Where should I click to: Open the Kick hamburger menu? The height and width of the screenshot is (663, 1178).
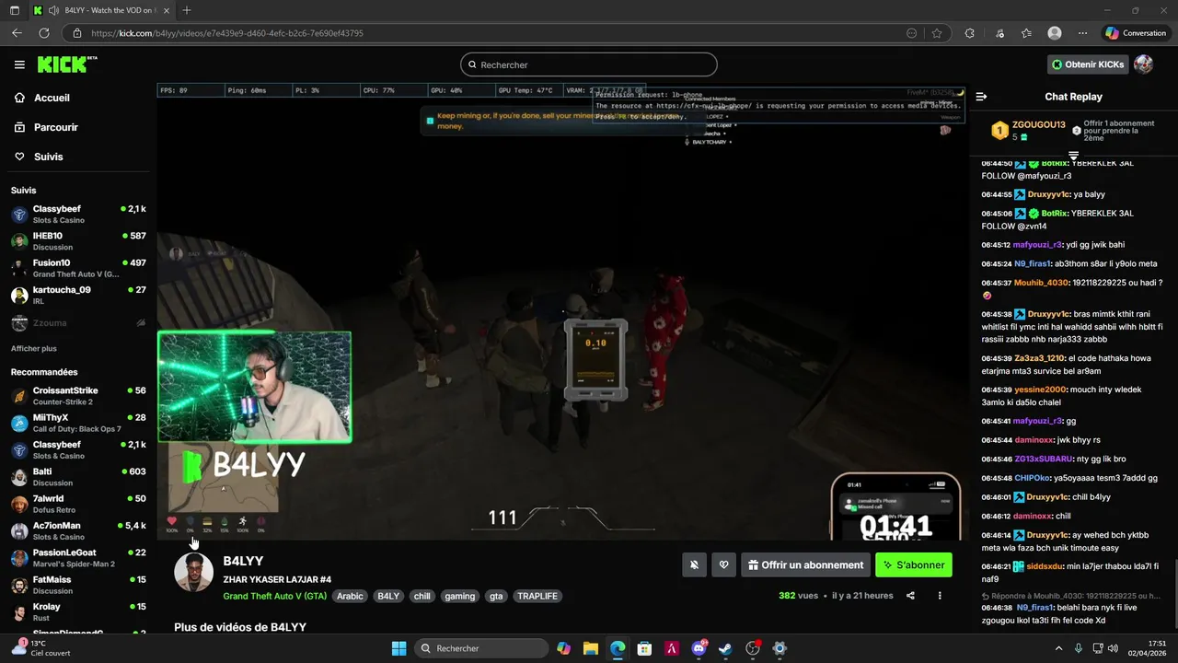tap(19, 64)
